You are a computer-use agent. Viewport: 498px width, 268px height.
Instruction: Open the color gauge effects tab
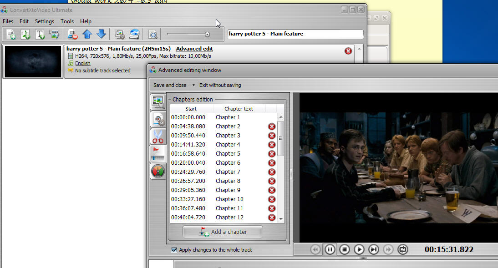click(158, 171)
